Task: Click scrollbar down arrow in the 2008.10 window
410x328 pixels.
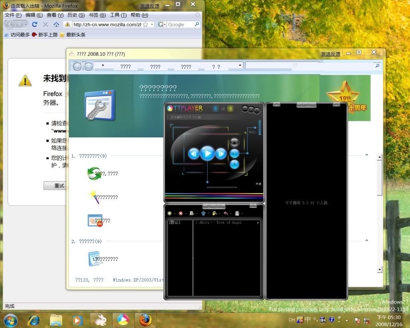Action: [380, 270]
